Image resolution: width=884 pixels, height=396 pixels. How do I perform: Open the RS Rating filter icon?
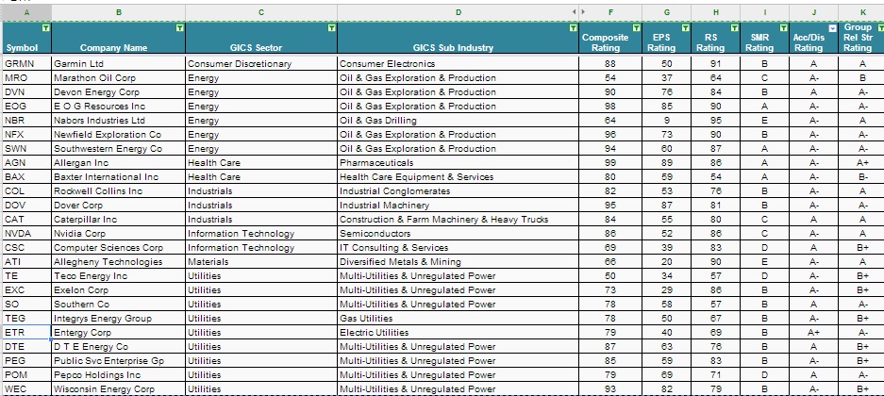tap(735, 28)
